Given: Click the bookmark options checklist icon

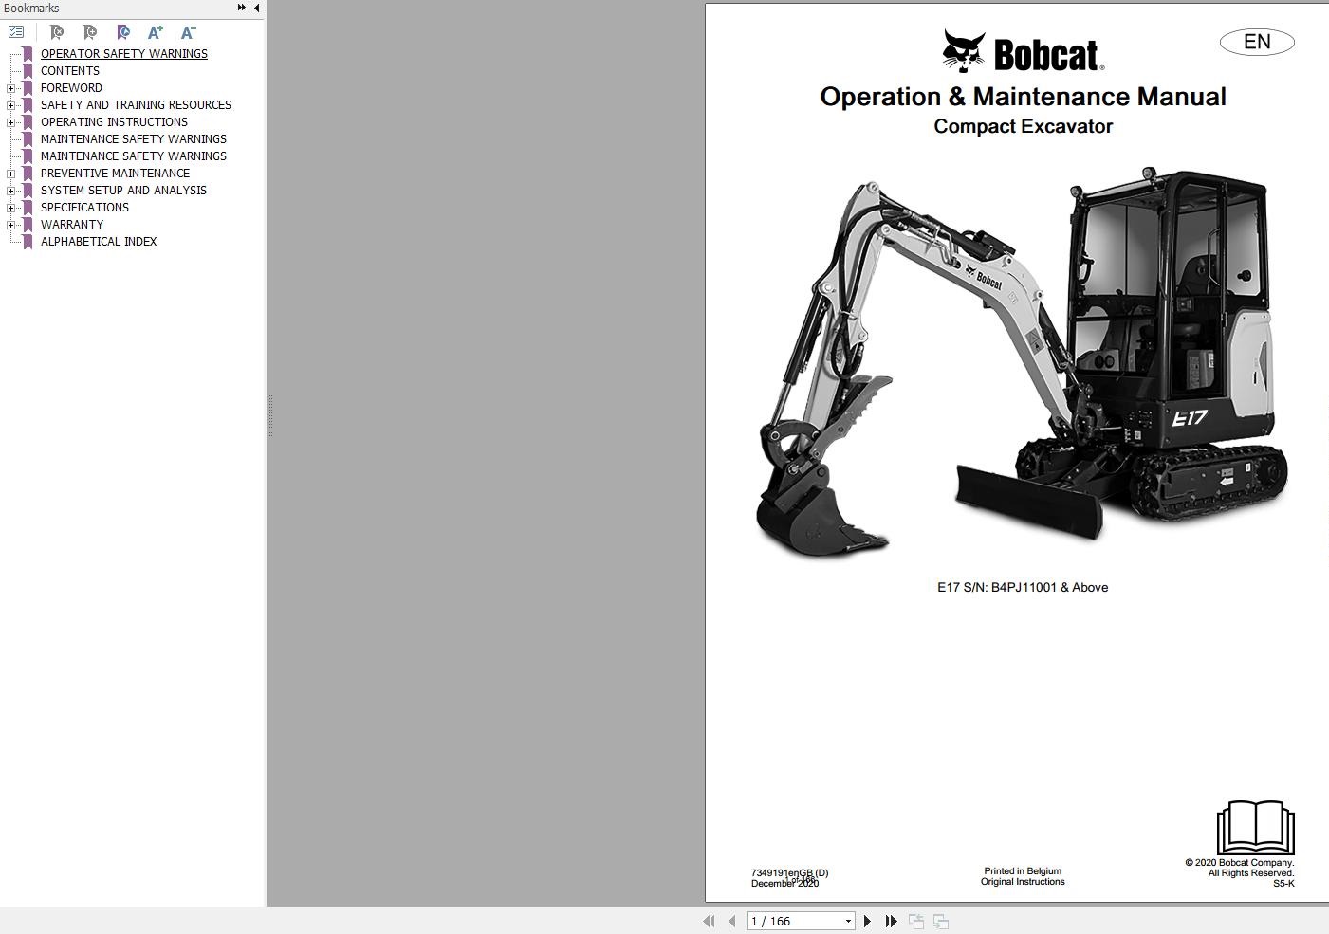Looking at the screenshot, I should tap(16, 31).
